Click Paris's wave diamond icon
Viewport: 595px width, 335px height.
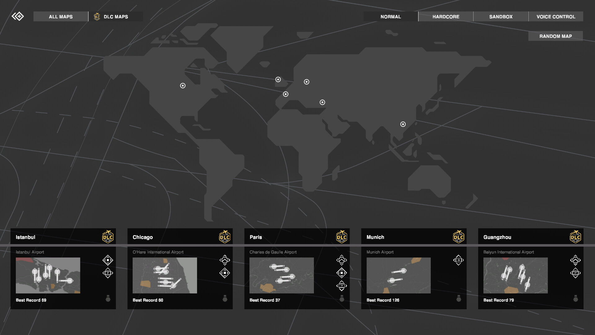tap(342, 260)
